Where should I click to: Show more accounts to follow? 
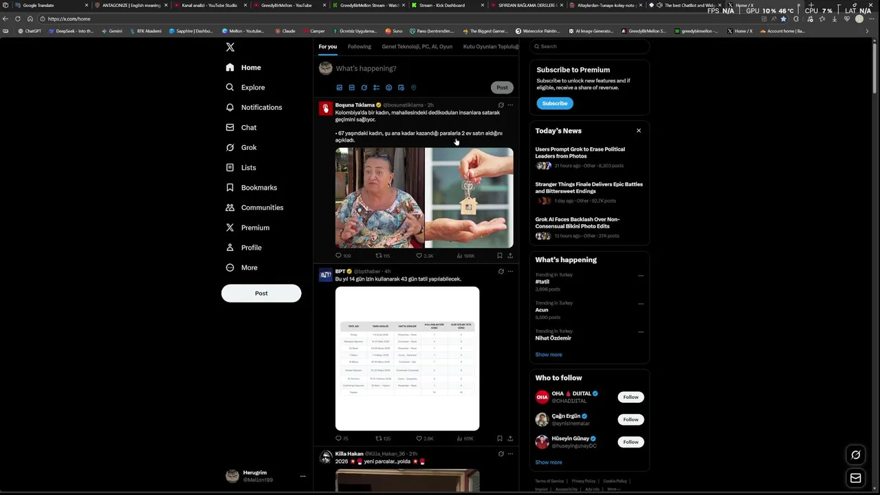[x=549, y=463]
